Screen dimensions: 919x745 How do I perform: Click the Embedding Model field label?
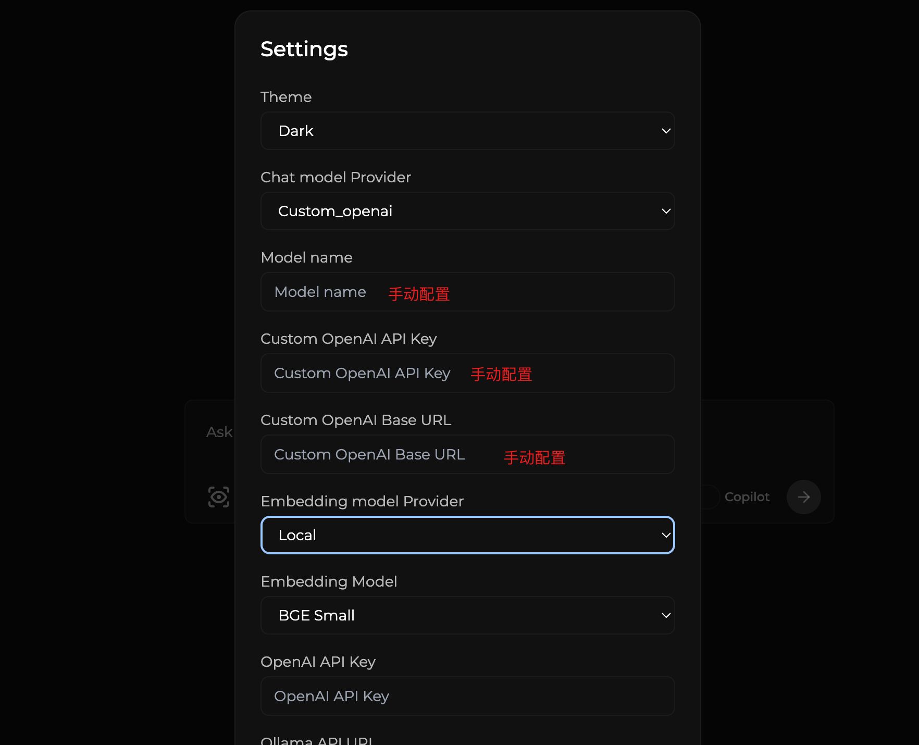329,581
